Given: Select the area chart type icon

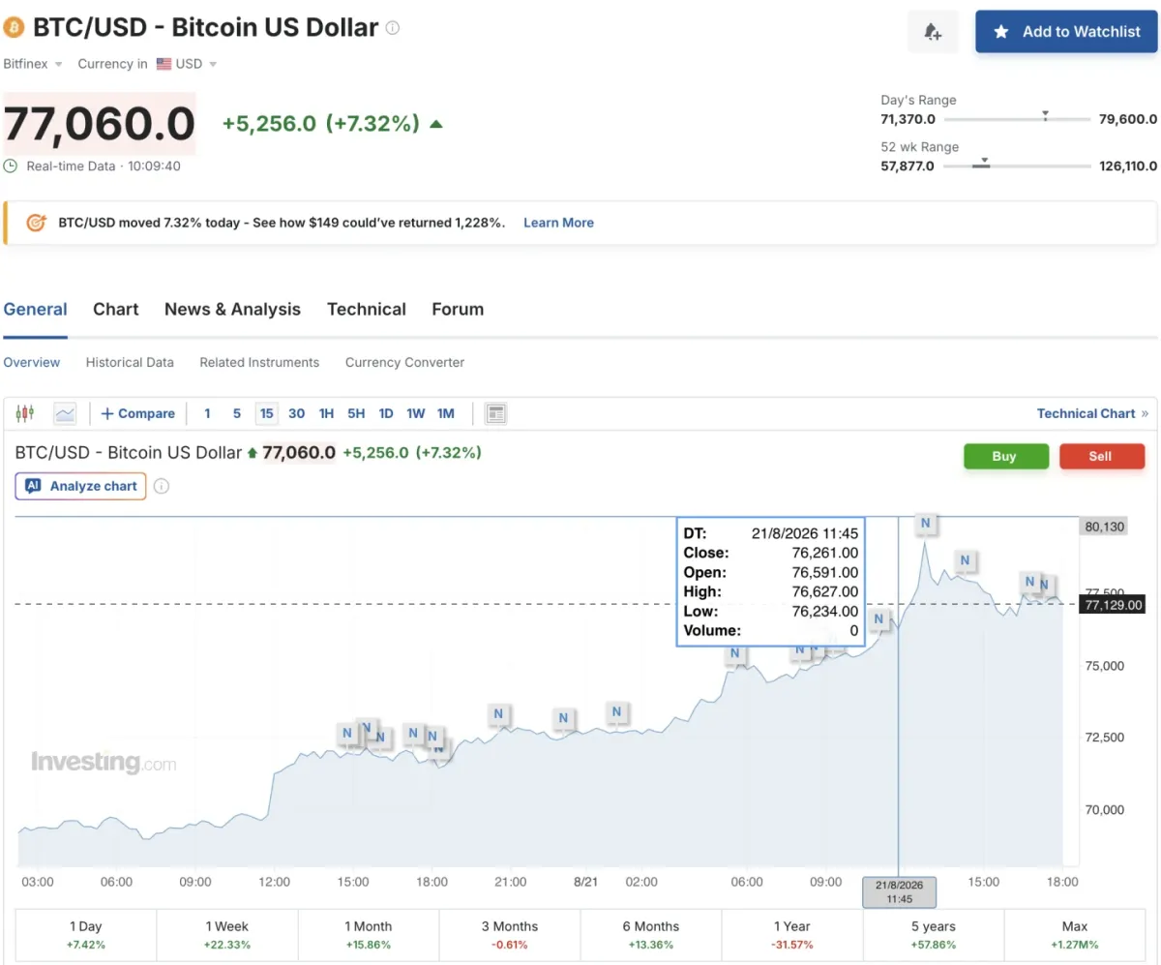Looking at the screenshot, I should pyautogui.click(x=65, y=413).
